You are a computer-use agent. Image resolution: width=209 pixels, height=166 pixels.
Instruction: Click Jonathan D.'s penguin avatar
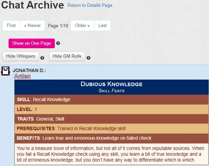pos(5,71)
